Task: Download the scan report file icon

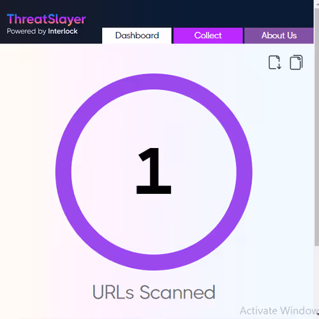Action: click(275, 63)
